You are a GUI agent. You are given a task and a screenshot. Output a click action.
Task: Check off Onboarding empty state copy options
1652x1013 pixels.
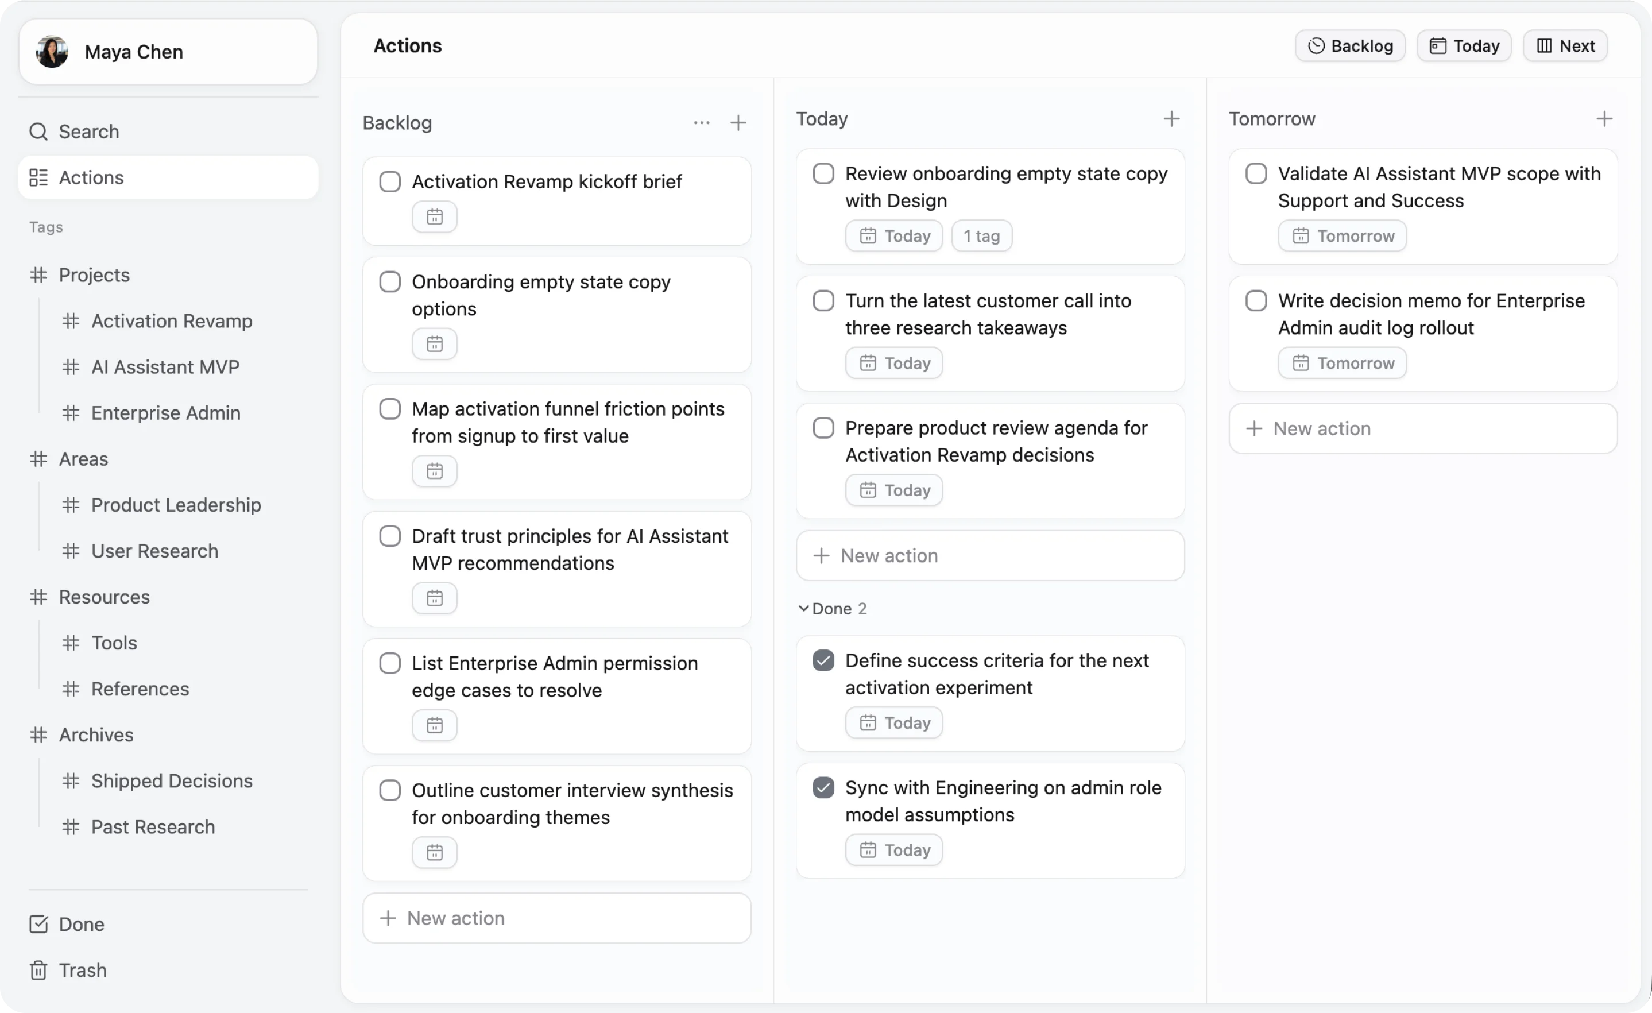[x=390, y=281]
